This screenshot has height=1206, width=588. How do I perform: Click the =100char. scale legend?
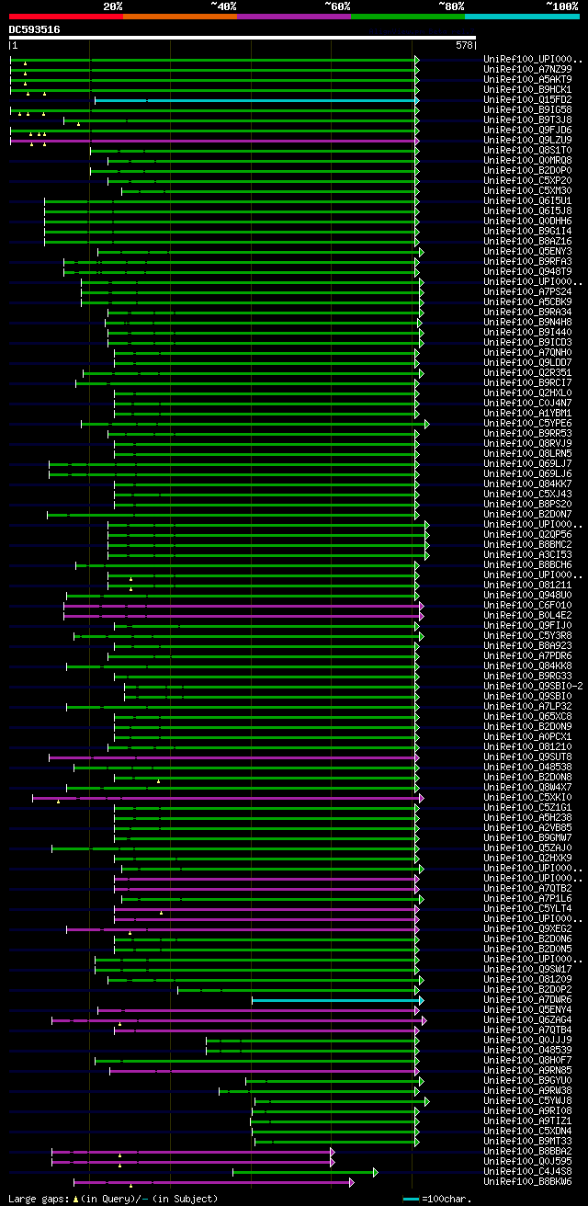click(436, 1200)
